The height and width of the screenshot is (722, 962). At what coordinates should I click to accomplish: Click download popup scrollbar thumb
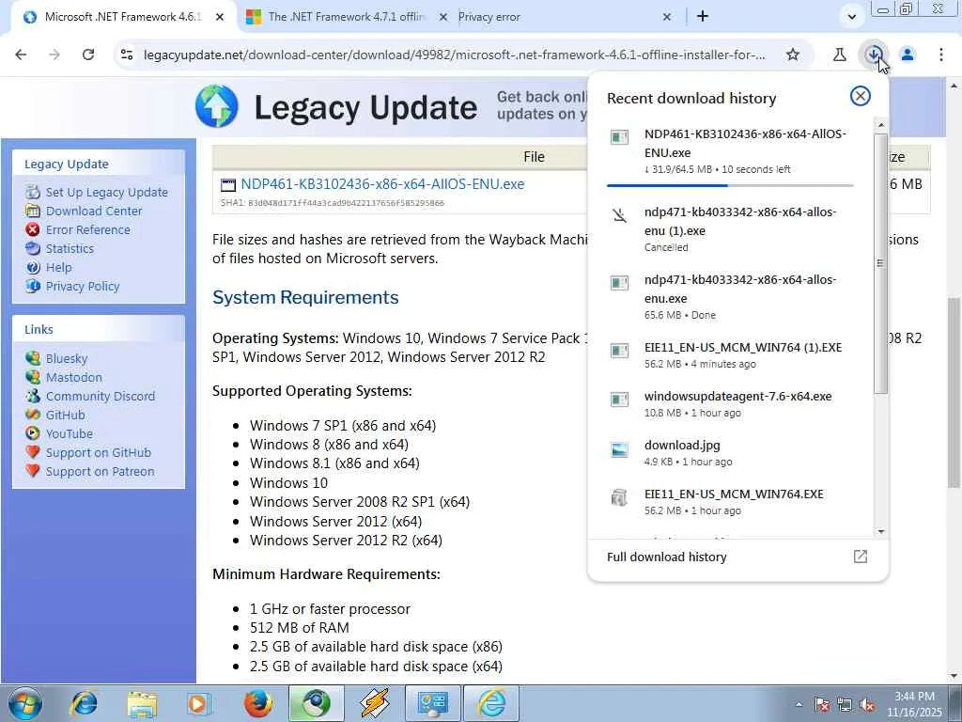[x=881, y=264]
